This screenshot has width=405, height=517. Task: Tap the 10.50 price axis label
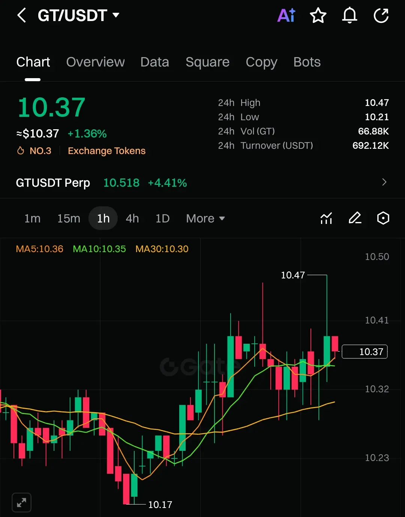[377, 257]
